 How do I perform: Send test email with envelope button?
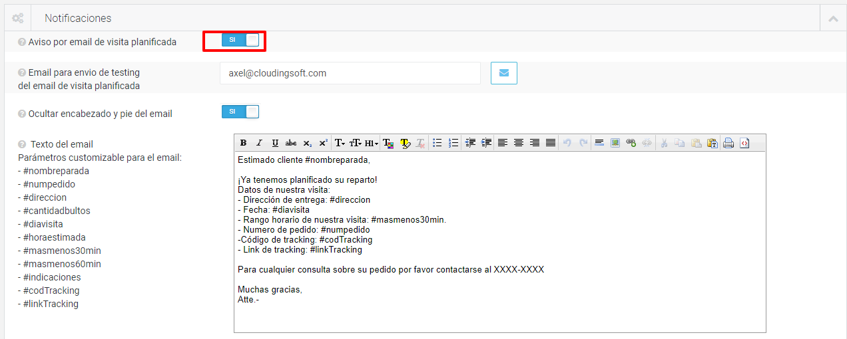[x=504, y=73]
